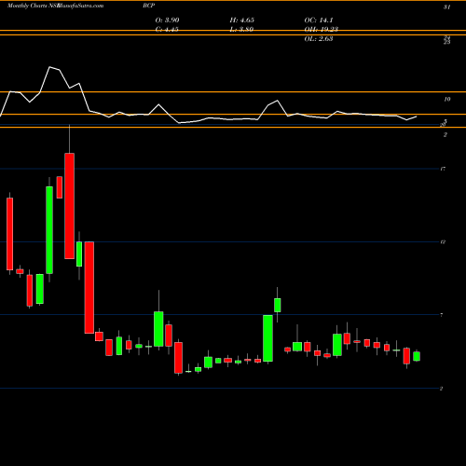Select the high price 'H: 4.65'
This screenshot has height=466, width=466.
pos(242,21)
